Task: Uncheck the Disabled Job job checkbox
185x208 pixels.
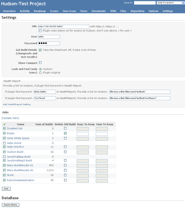Action: 4,128
